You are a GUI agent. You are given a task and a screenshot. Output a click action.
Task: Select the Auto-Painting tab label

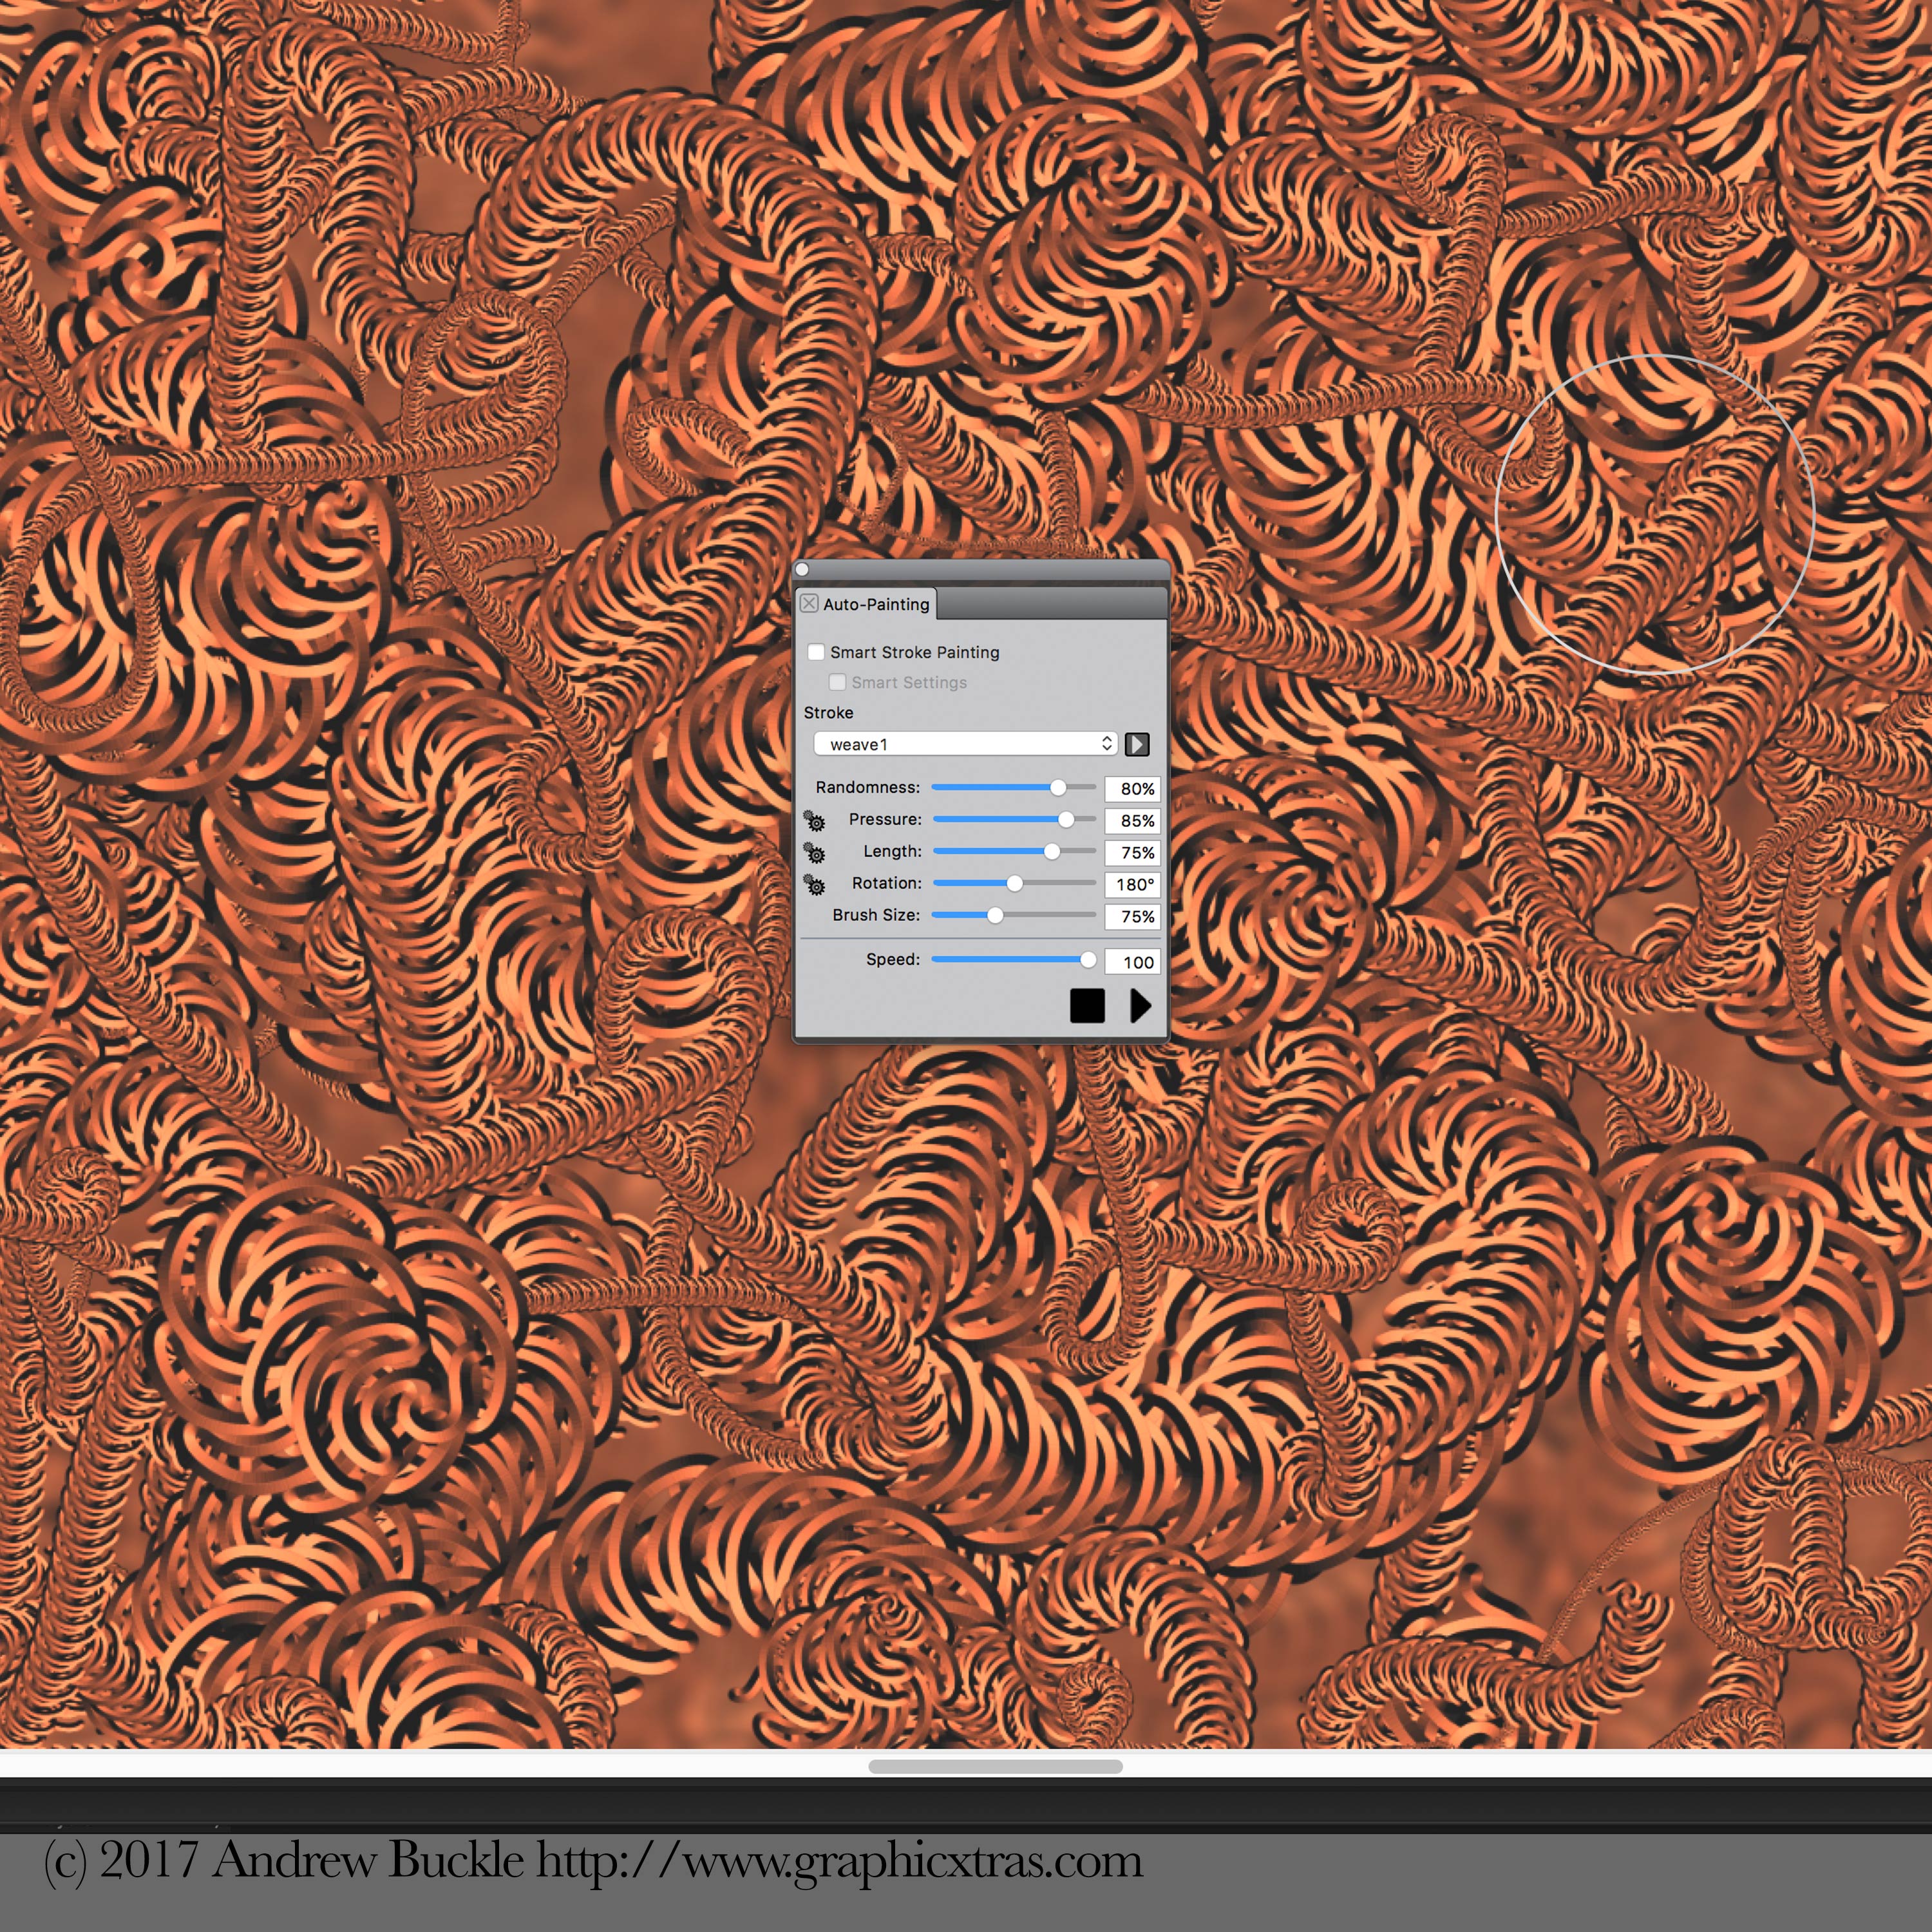pos(876,604)
